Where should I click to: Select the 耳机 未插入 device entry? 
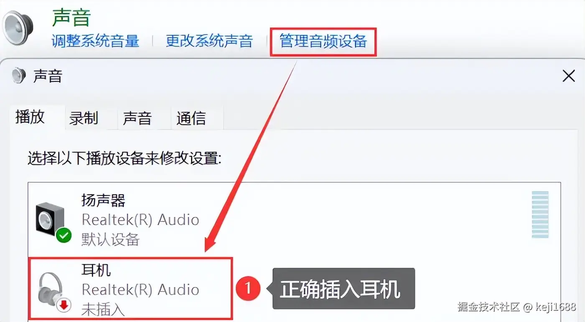pos(130,288)
